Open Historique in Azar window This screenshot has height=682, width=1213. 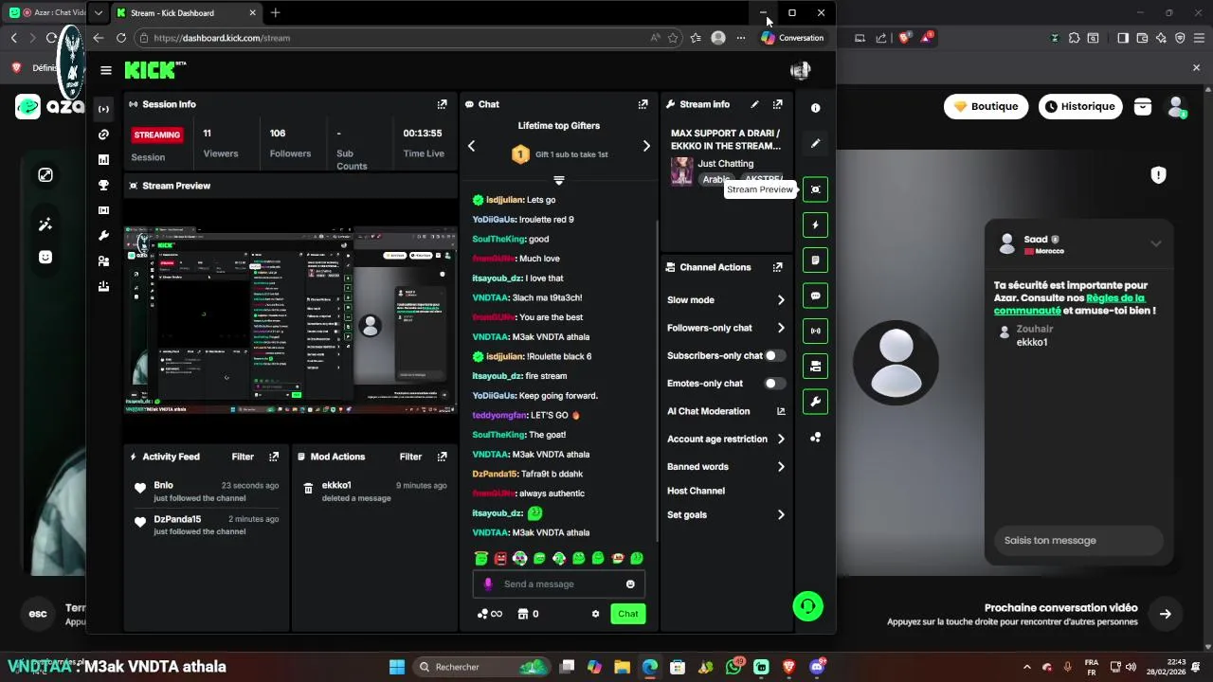(x=1080, y=106)
